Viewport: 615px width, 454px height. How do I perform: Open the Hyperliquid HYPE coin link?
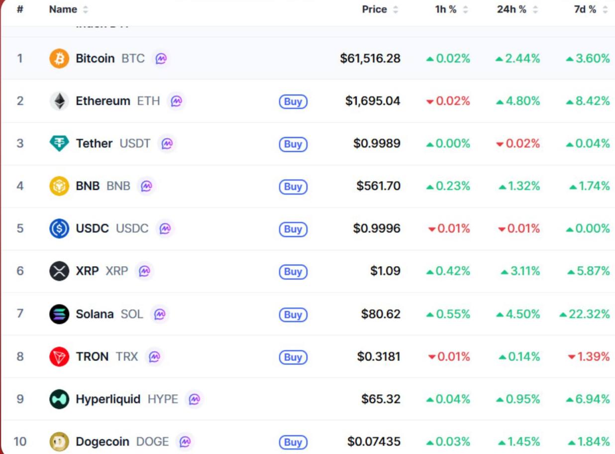(x=127, y=399)
